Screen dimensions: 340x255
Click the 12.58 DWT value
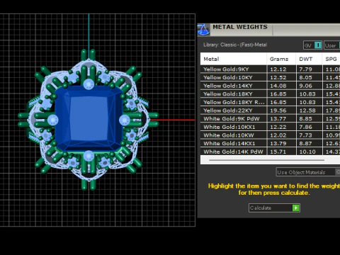[x=307, y=110]
